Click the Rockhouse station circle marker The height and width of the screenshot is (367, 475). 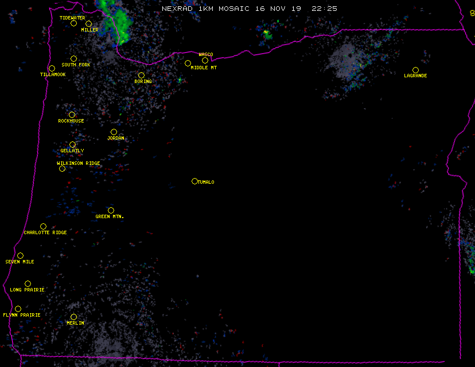point(72,115)
